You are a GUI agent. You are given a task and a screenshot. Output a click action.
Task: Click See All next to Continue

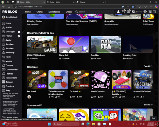[148, 66]
